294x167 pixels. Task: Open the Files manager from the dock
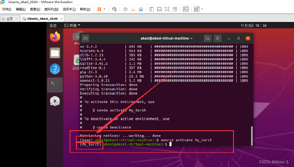click(x=55, y=53)
